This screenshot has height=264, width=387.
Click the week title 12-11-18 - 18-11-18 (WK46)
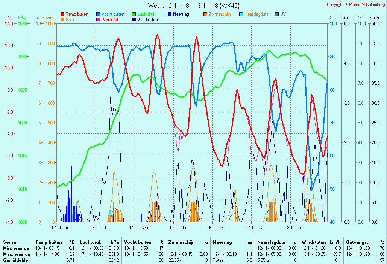pos(193,6)
